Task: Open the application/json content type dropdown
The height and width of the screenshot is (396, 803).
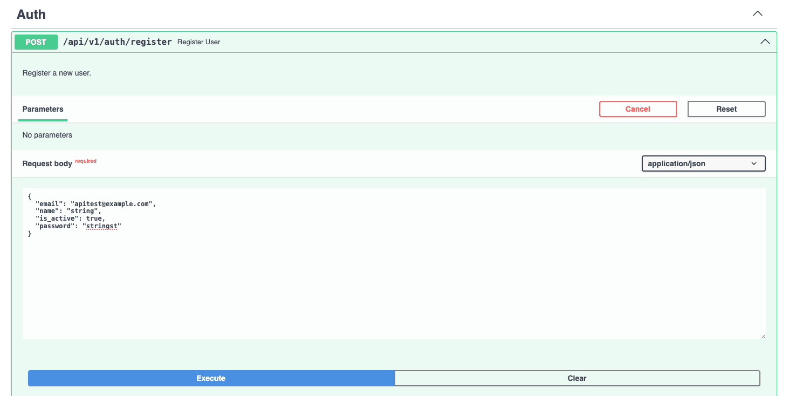Action: point(703,163)
